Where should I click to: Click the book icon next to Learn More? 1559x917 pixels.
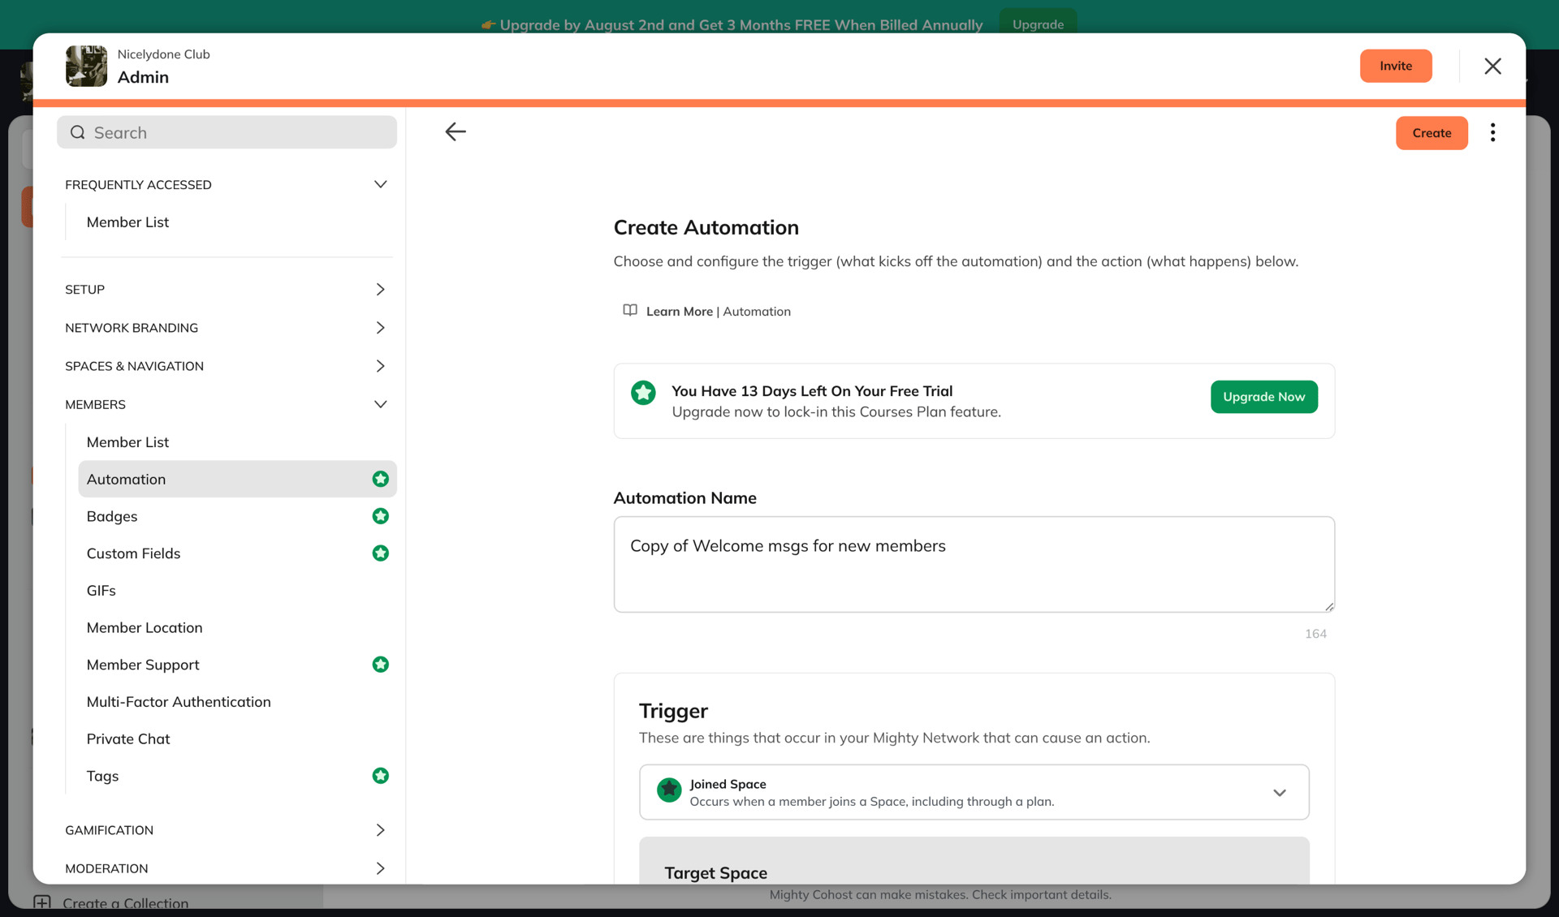point(629,311)
